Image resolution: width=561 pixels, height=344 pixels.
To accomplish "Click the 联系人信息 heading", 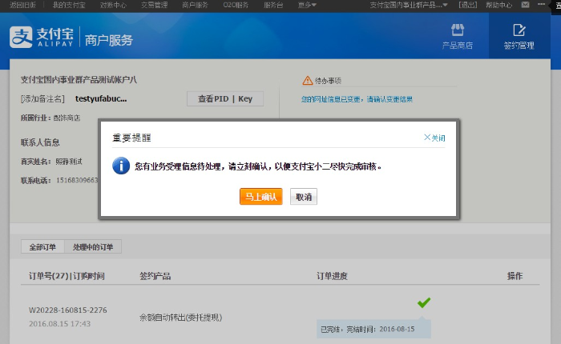I will (40, 142).
